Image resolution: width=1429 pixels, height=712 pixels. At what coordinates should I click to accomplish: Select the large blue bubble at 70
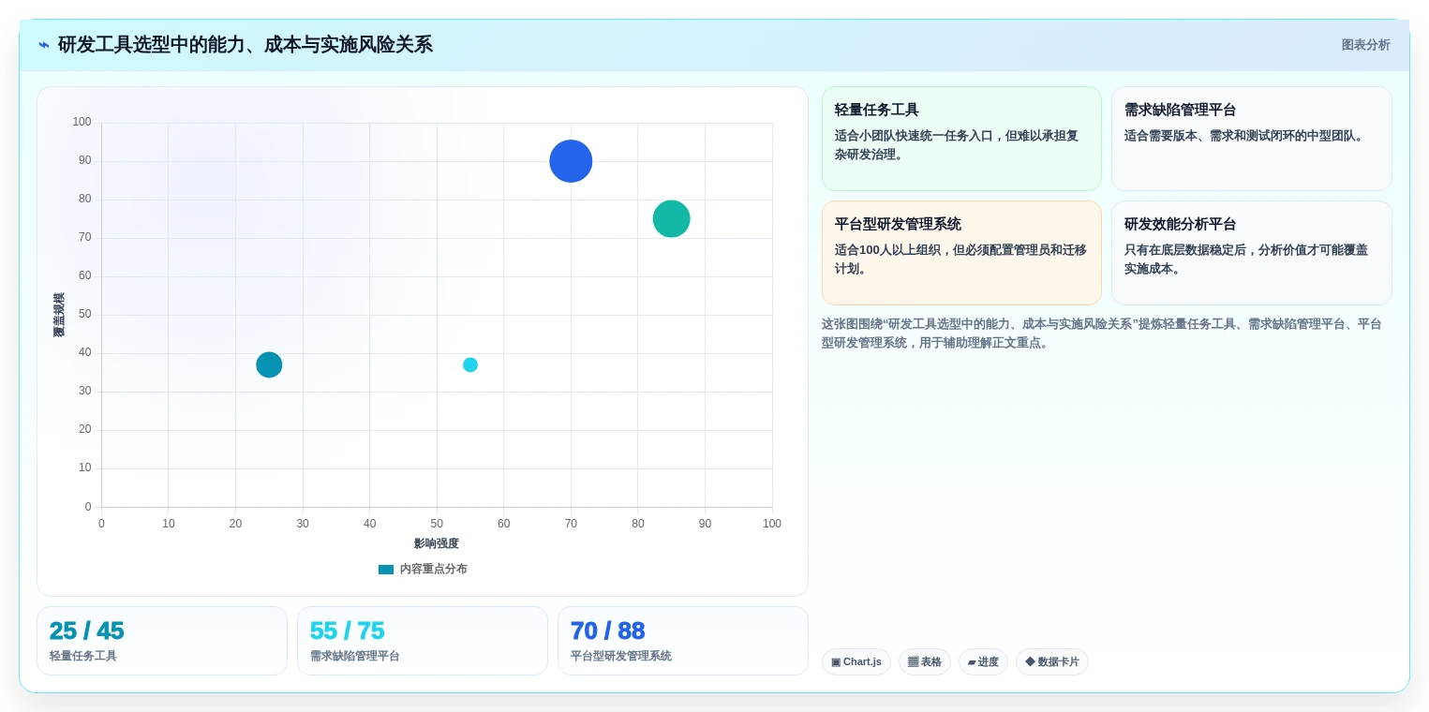pos(571,161)
